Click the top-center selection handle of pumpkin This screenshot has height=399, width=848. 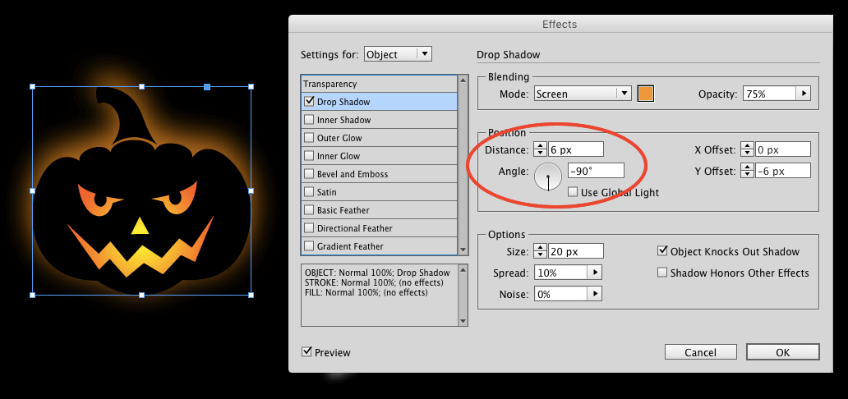(141, 86)
